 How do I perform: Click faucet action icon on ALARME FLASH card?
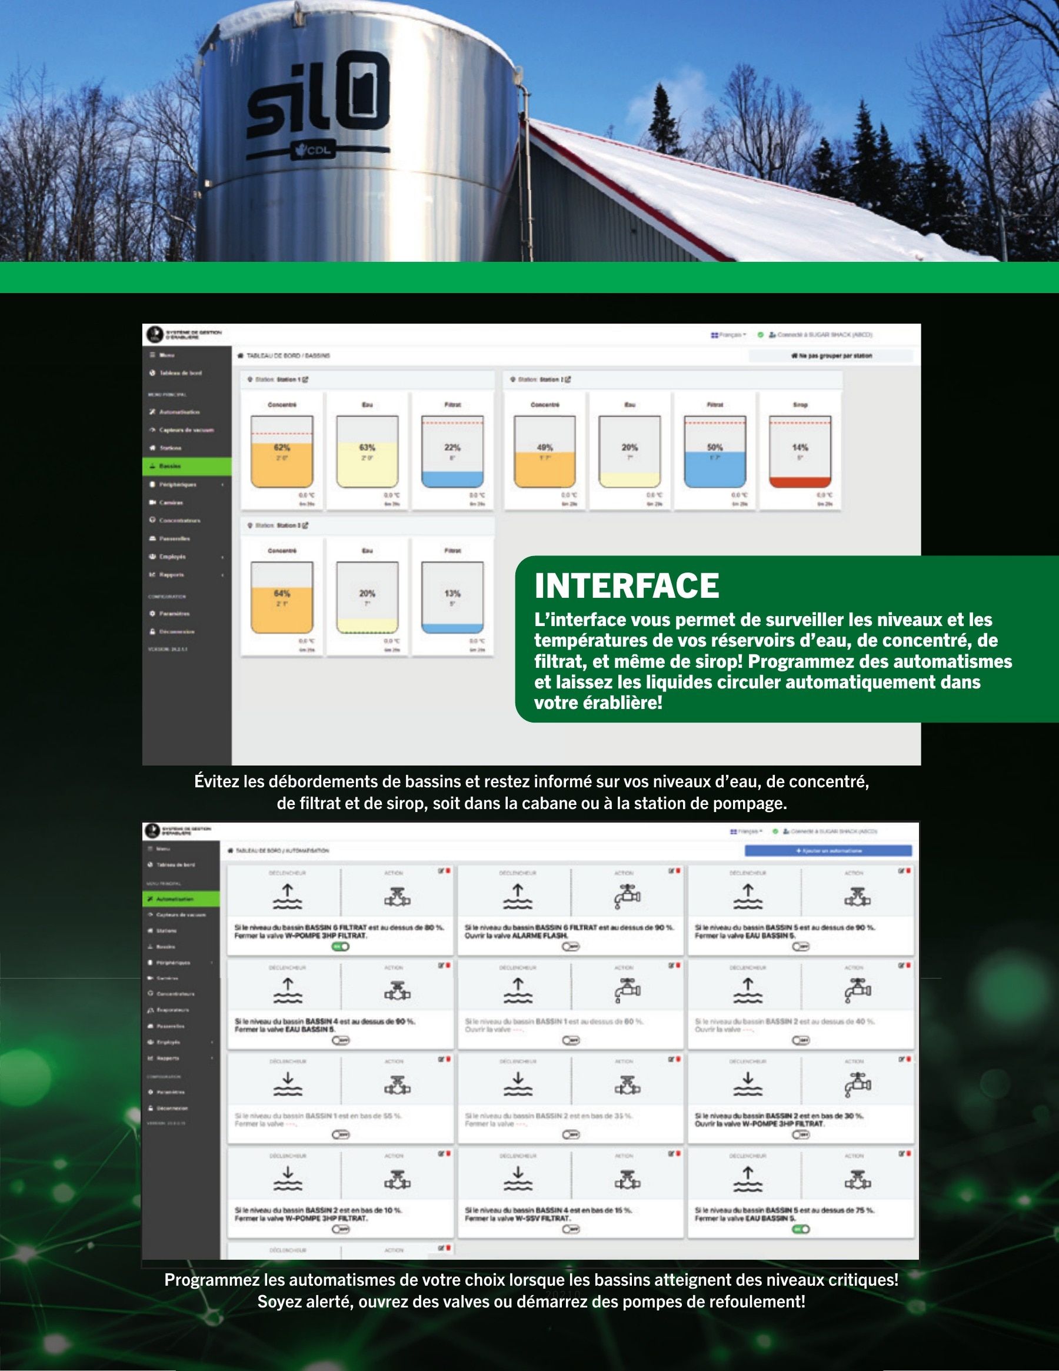627,896
